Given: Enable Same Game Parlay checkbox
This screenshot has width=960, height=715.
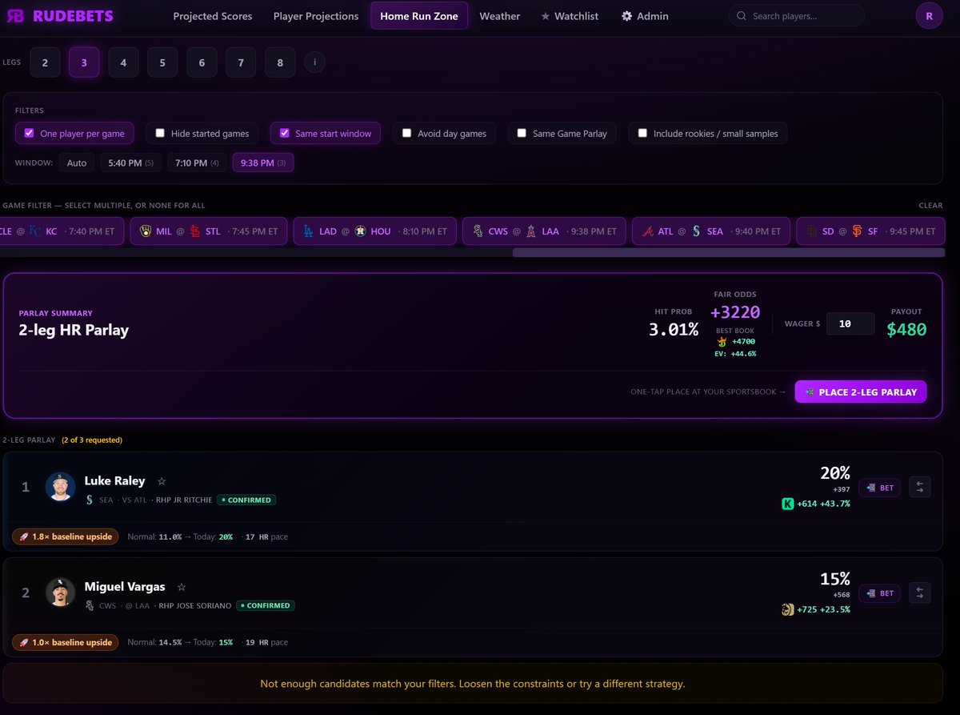Looking at the screenshot, I should pyautogui.click(x=522, y=133).
